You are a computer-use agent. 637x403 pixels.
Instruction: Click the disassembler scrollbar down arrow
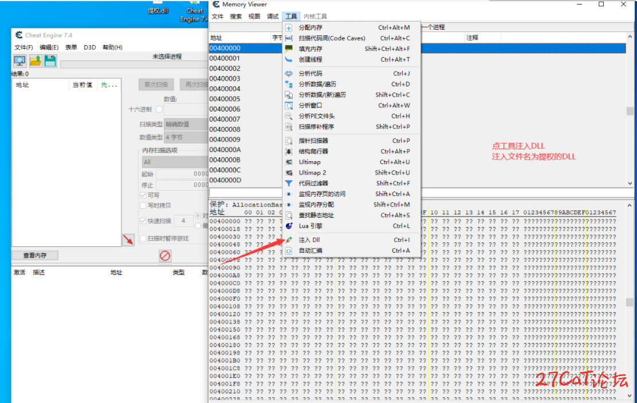pos(630,183)
